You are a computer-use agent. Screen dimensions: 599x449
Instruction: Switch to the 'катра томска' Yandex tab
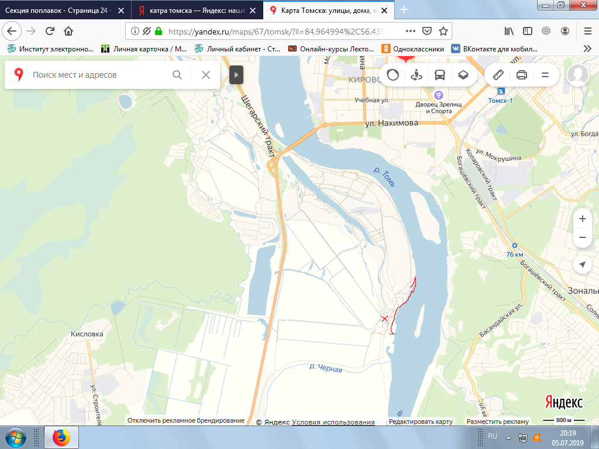tap(197, 11)
